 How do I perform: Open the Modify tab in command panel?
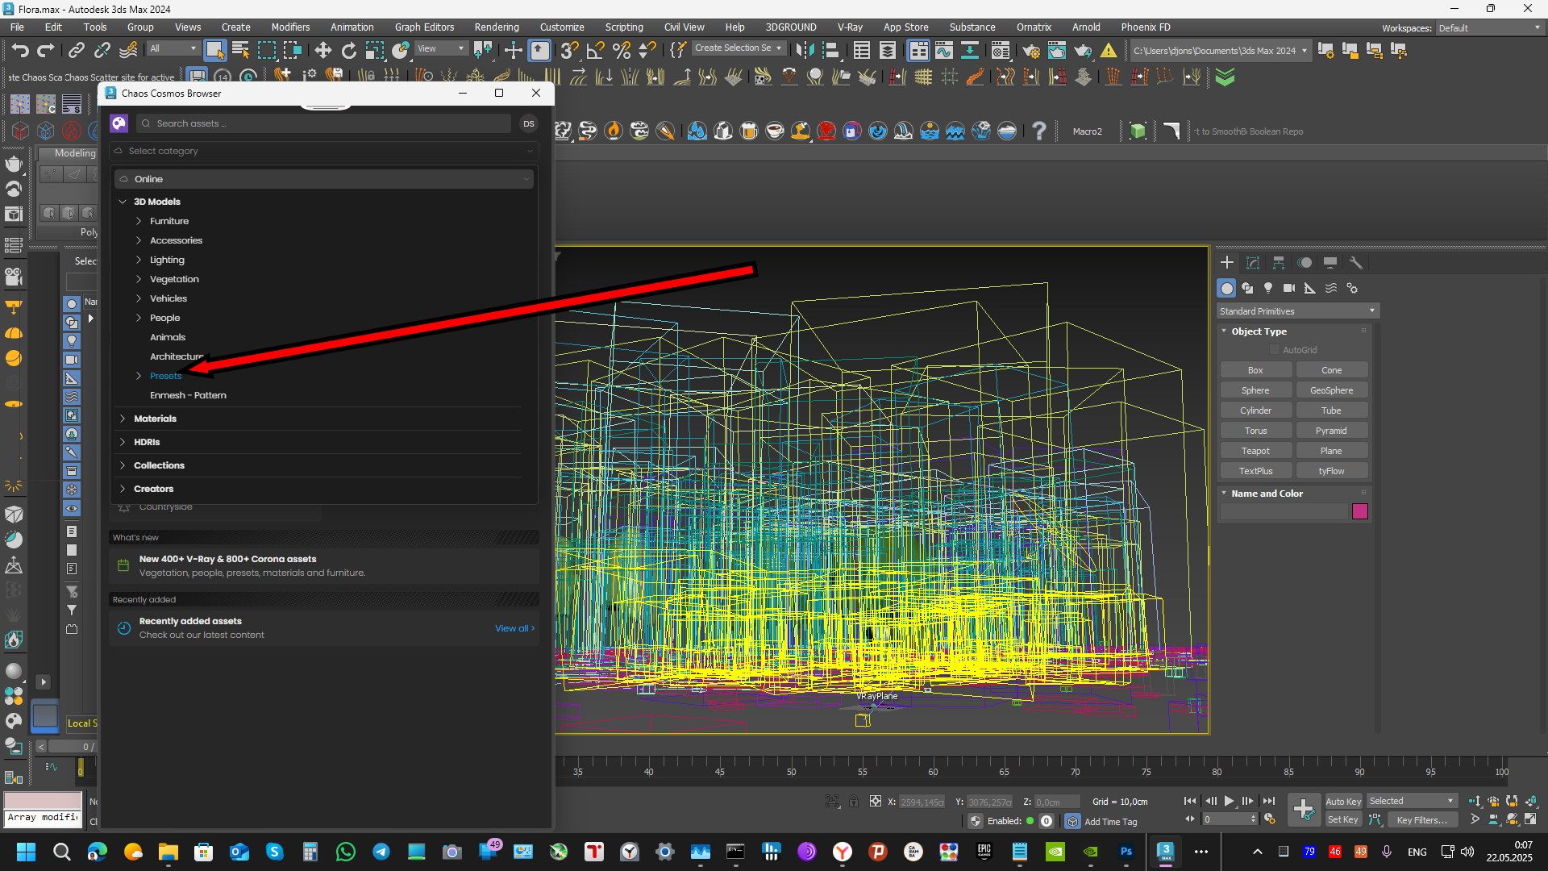1253,263
